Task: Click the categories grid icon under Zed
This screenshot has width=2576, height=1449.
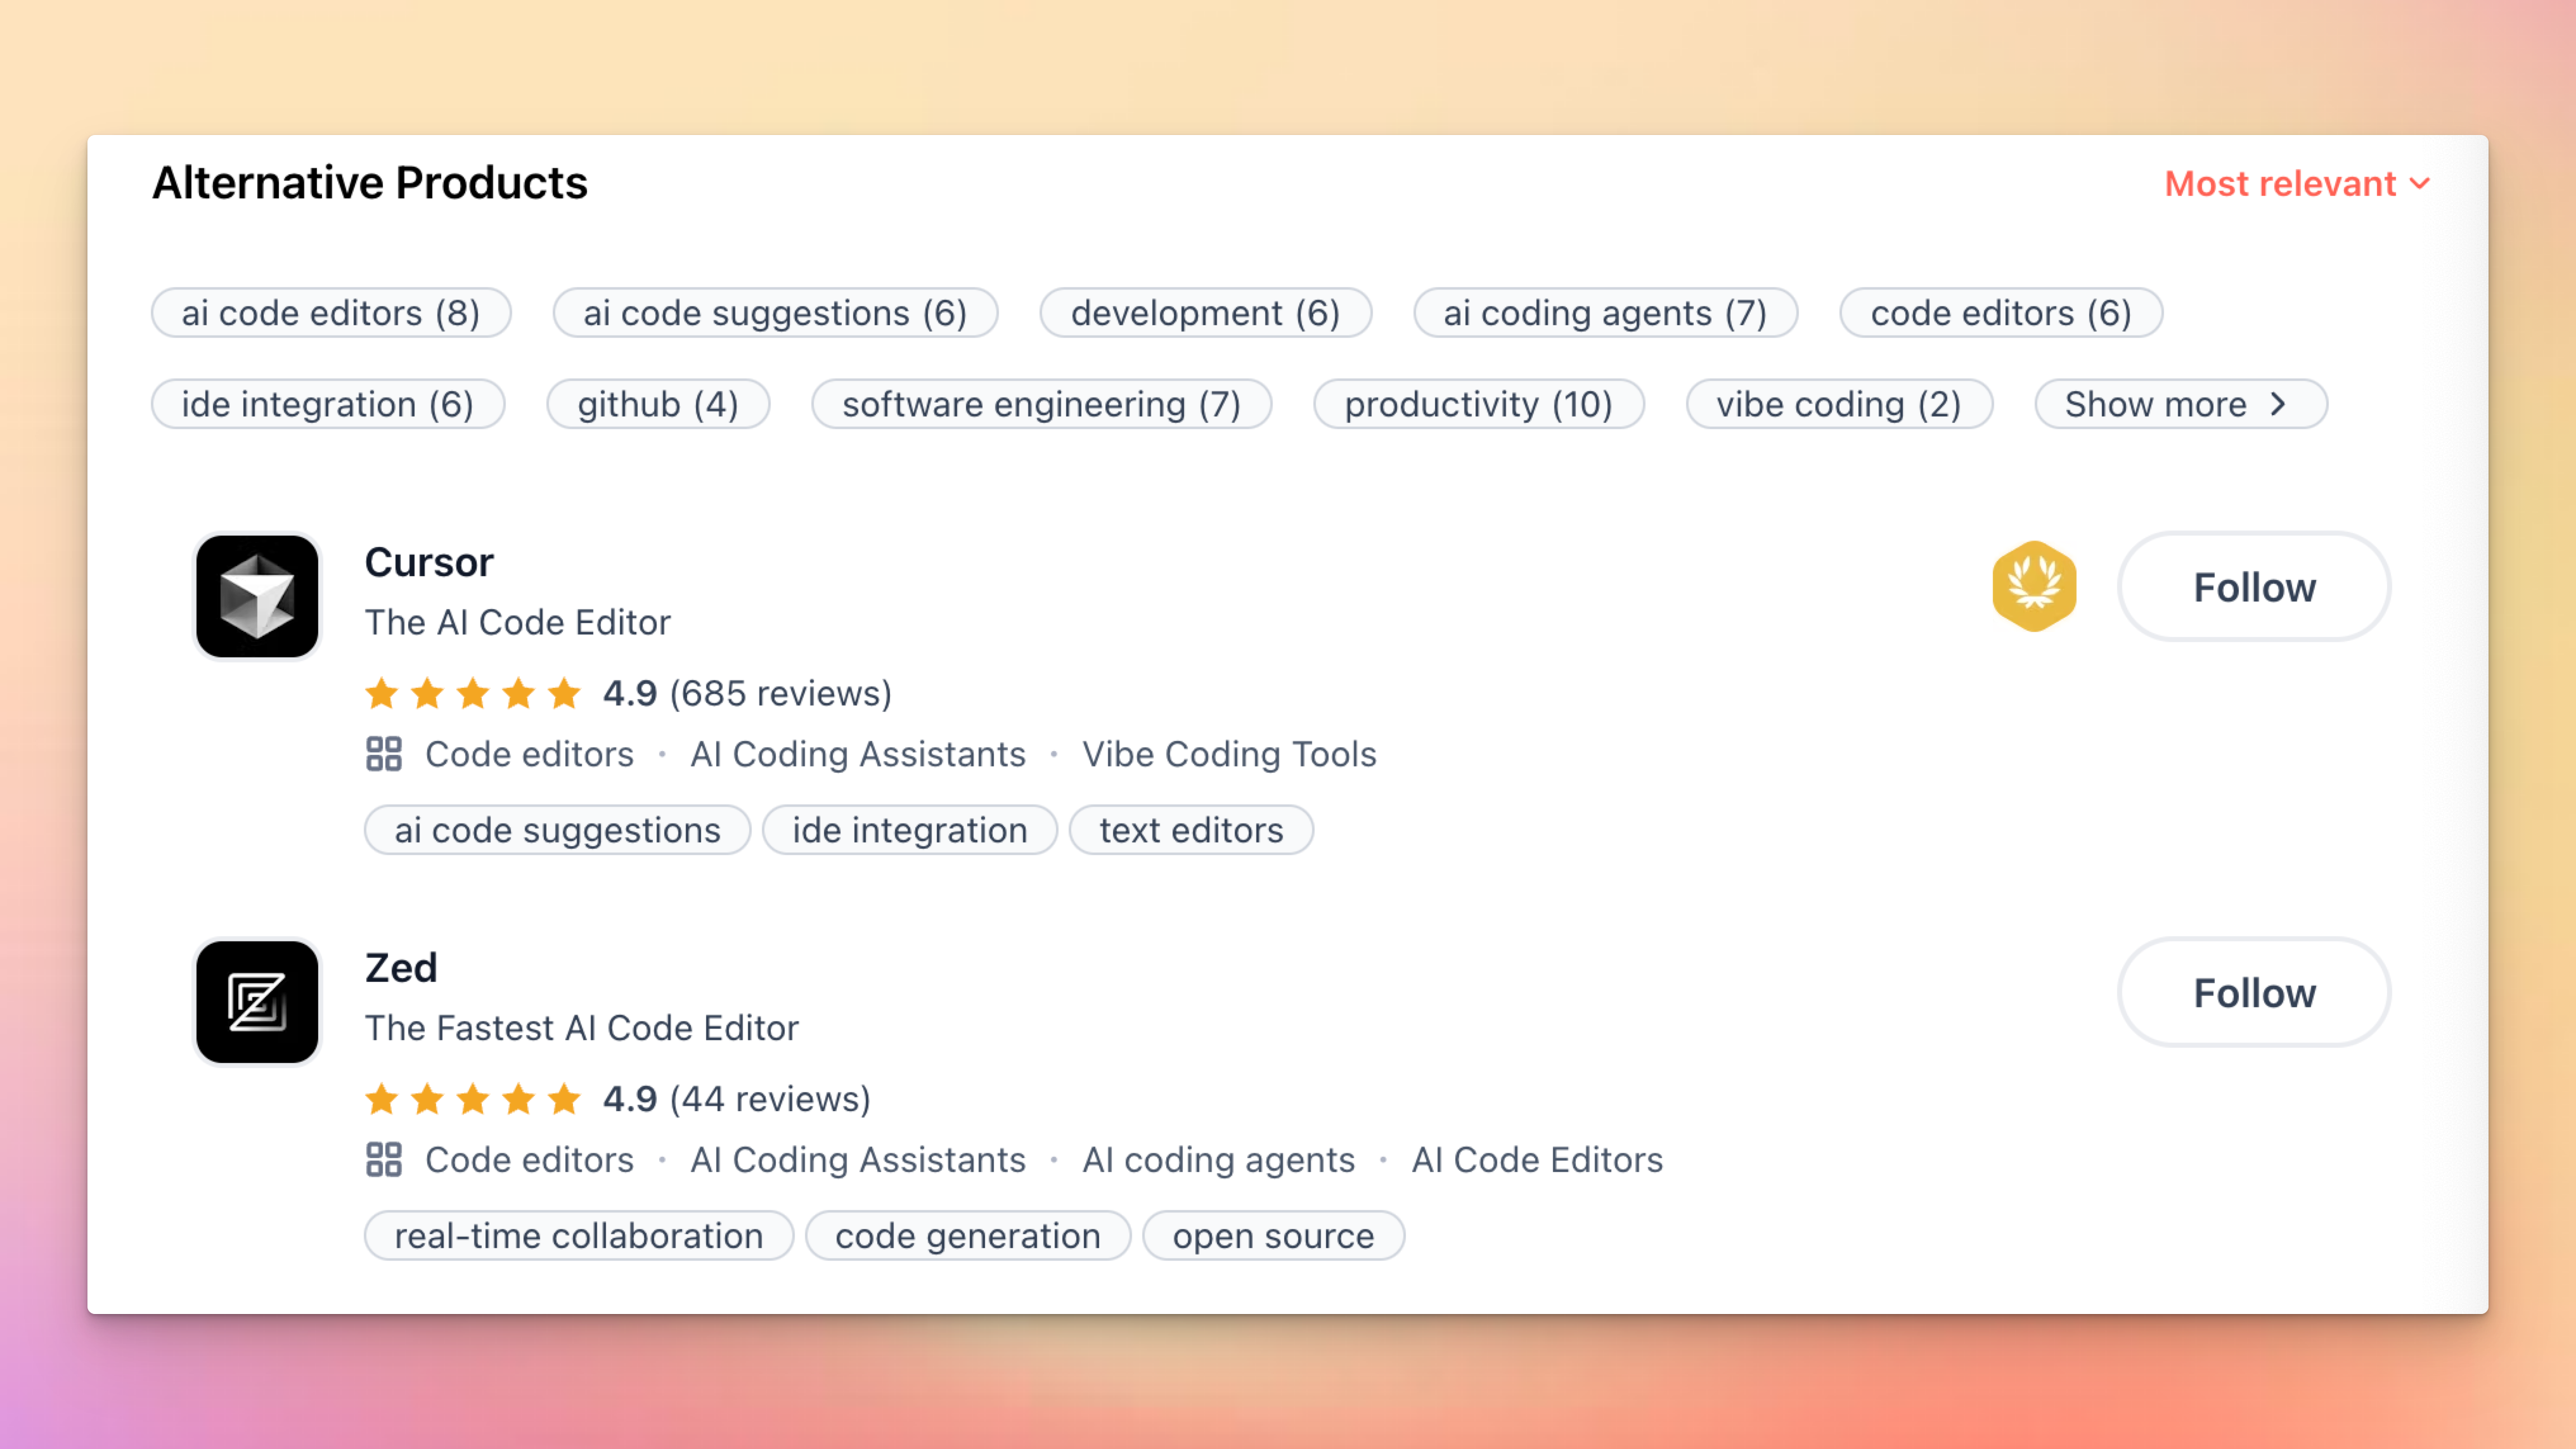Action: point(384,1160)
